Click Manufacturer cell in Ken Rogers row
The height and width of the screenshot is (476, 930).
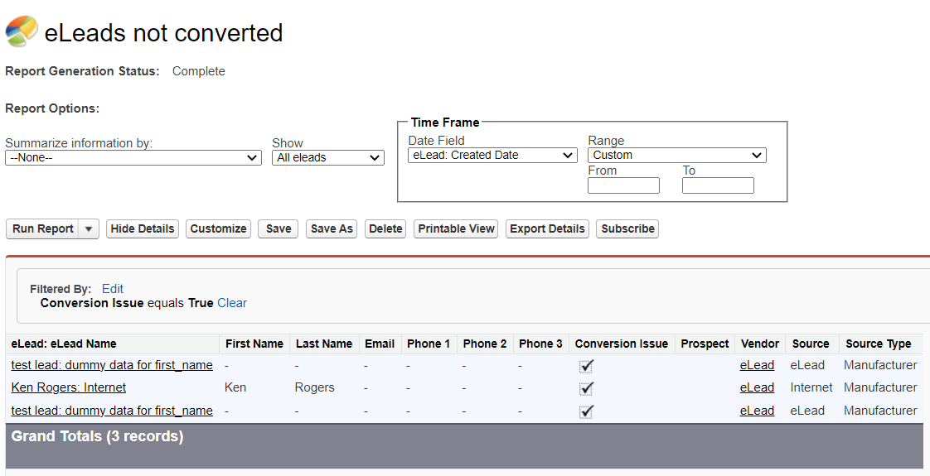880,387
